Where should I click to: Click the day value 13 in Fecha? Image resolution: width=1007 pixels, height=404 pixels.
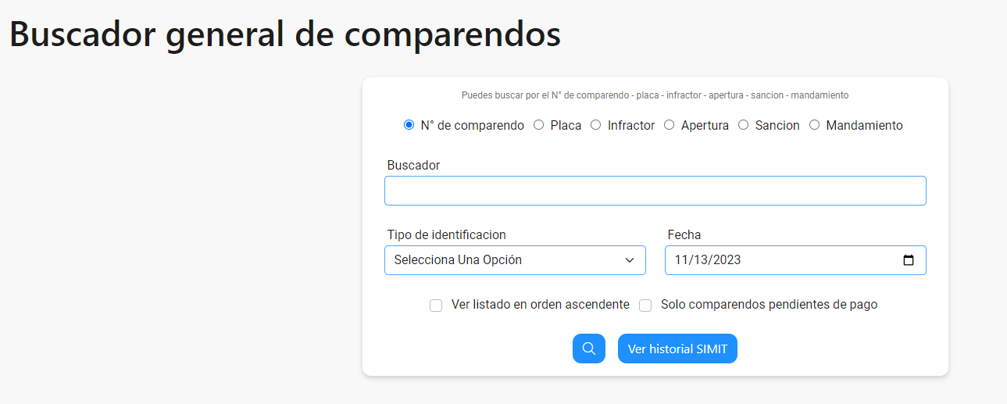click(x=700, y=260)
